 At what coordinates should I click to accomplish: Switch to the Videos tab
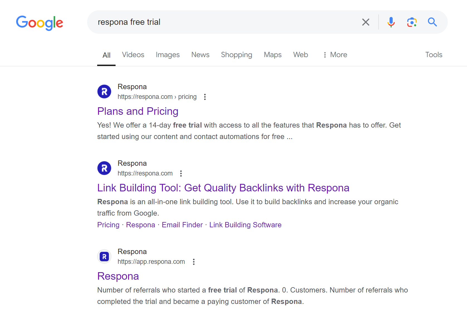pyautogui.click(x=133, y=55)
